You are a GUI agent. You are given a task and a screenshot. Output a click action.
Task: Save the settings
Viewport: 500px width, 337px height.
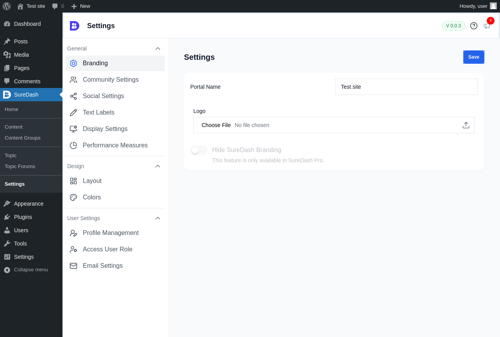pyautogui.click(x=474, y=57)
